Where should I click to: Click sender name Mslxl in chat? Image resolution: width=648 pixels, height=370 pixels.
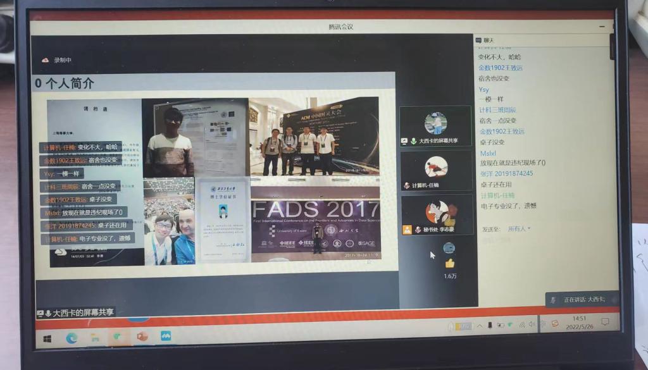click(x=488, y=153)
